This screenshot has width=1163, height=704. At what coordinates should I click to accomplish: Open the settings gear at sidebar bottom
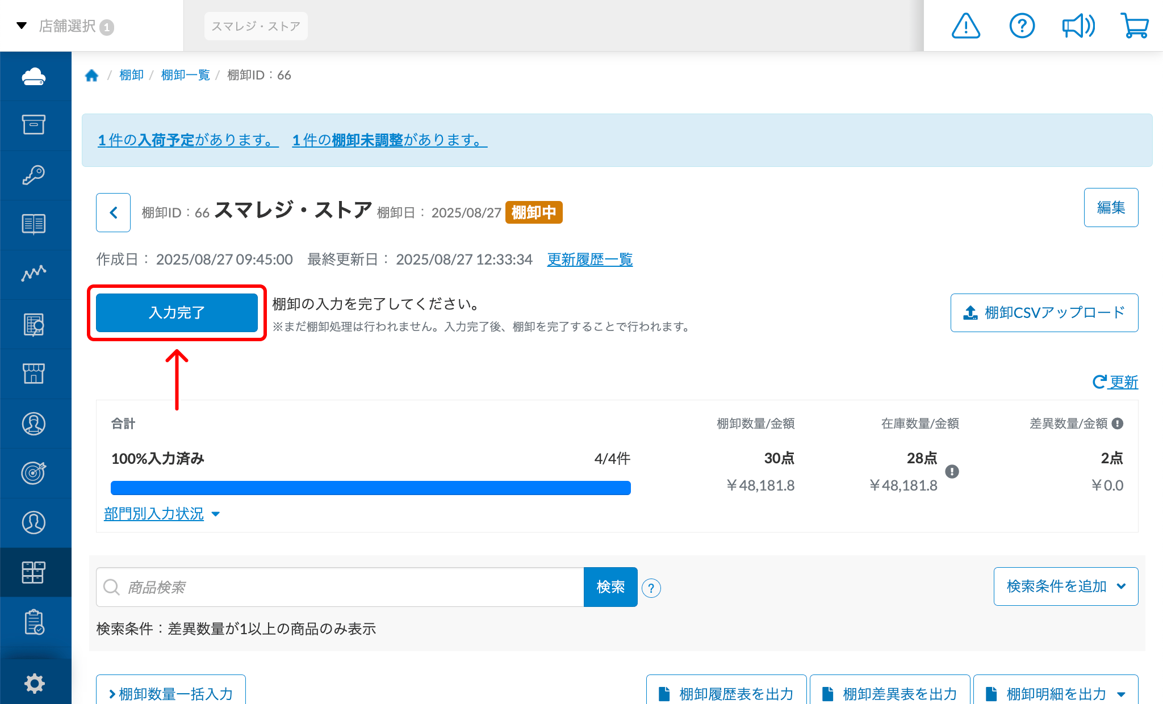click(x=35, y=683)
